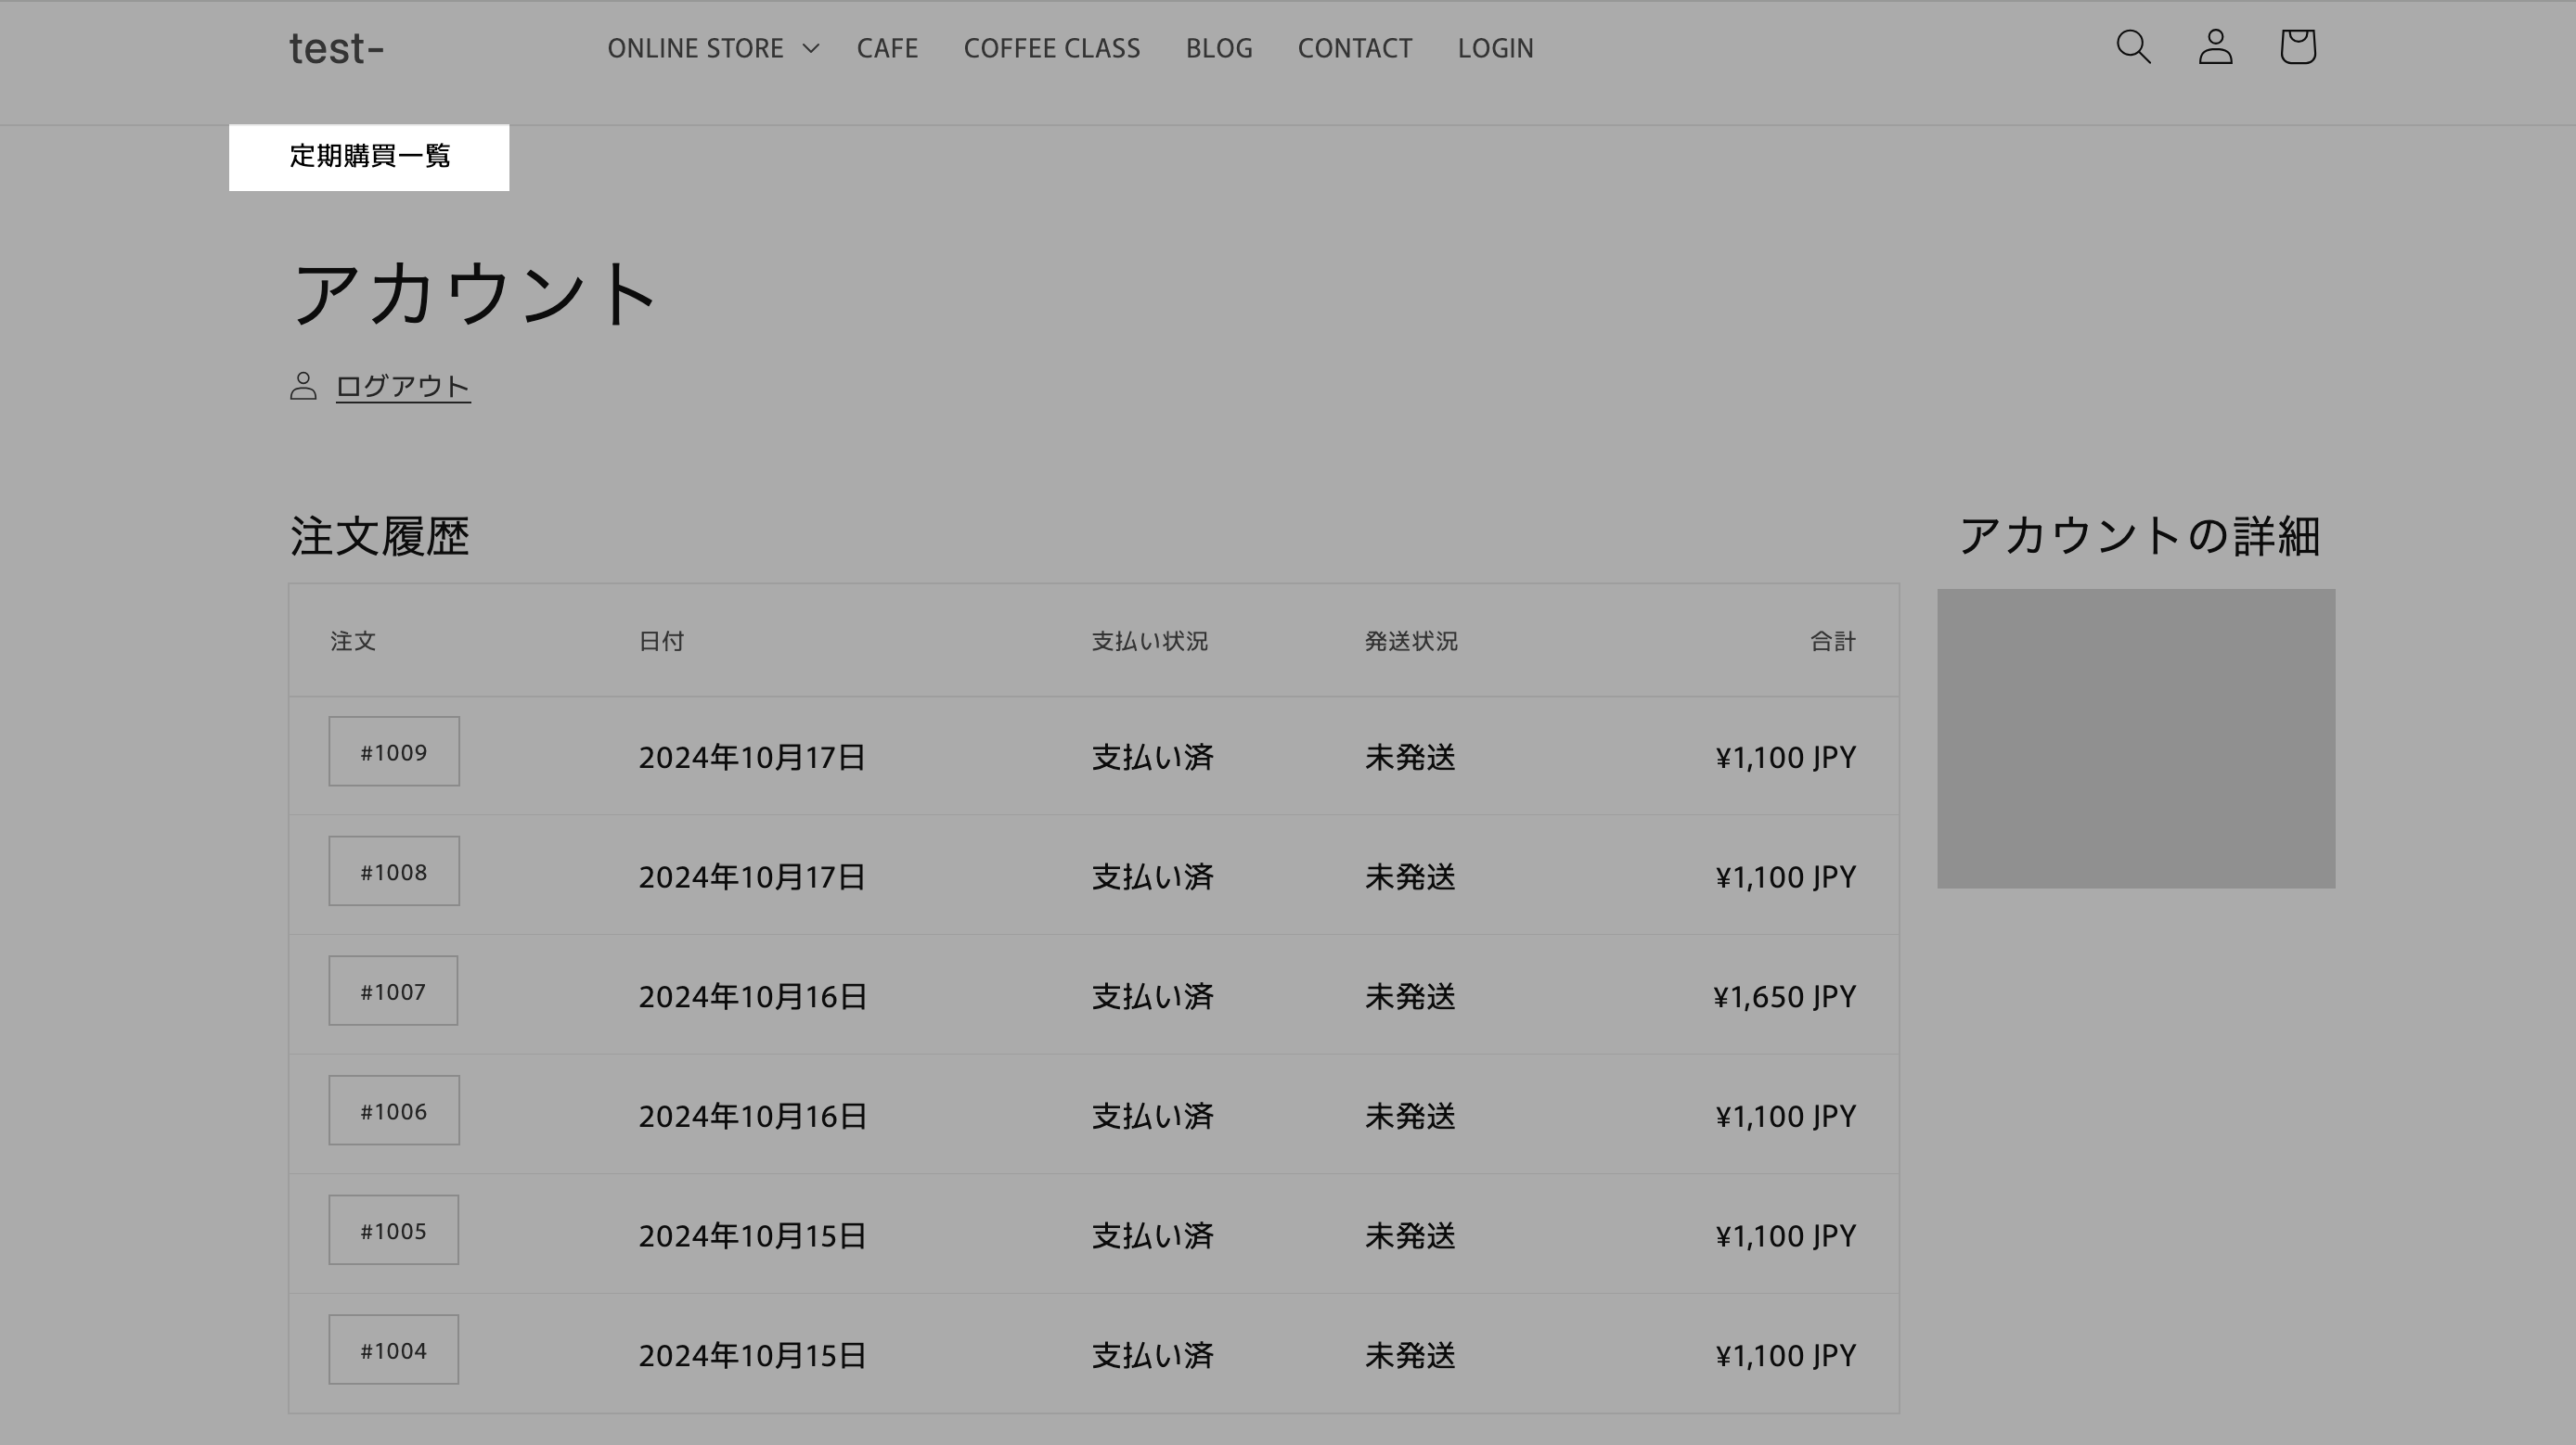This screenshot has height=1445, width=2576.
Task: Click the search magnifier icon
Action: (x=2133, y=47)
